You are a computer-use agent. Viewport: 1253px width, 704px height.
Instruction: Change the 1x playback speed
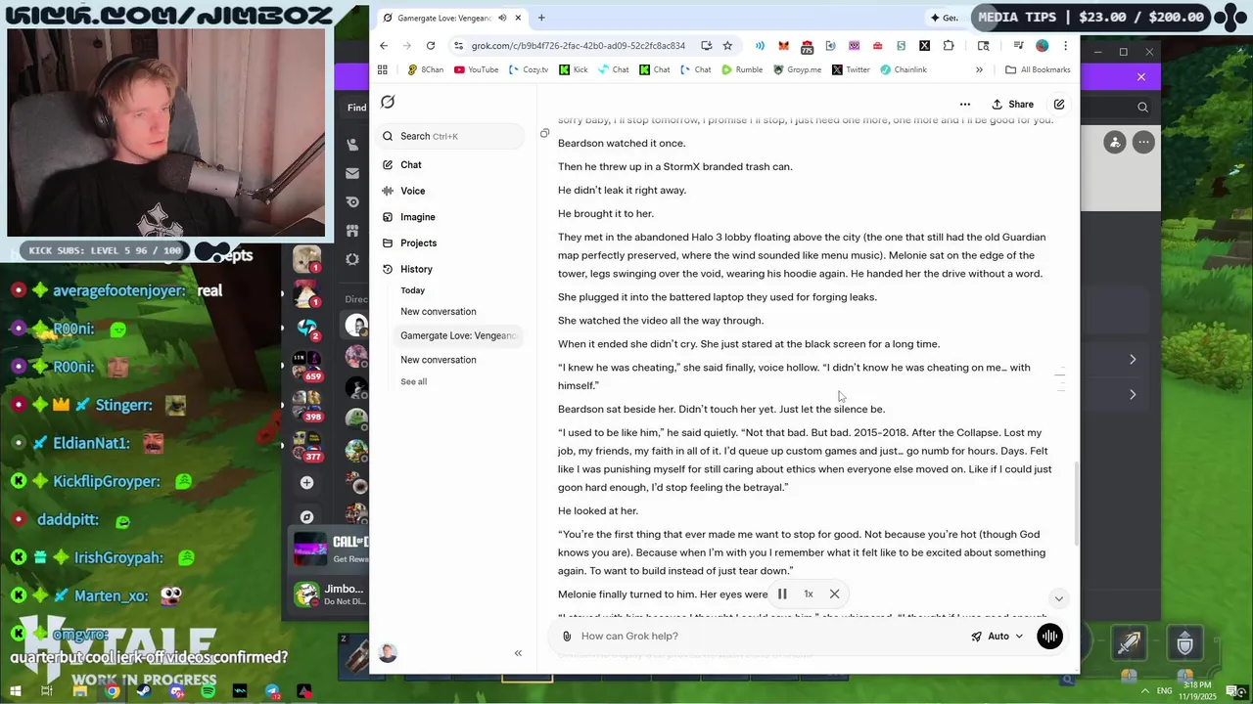click(809, 594)
